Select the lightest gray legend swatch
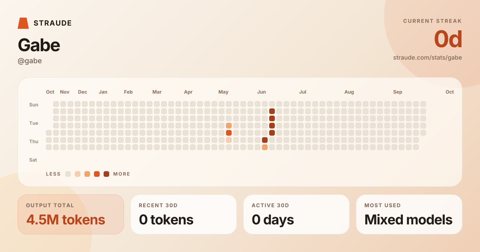Image resolution: width=480 pixels, height=252 pixels. pyautogui.click(x=68, y=174)
